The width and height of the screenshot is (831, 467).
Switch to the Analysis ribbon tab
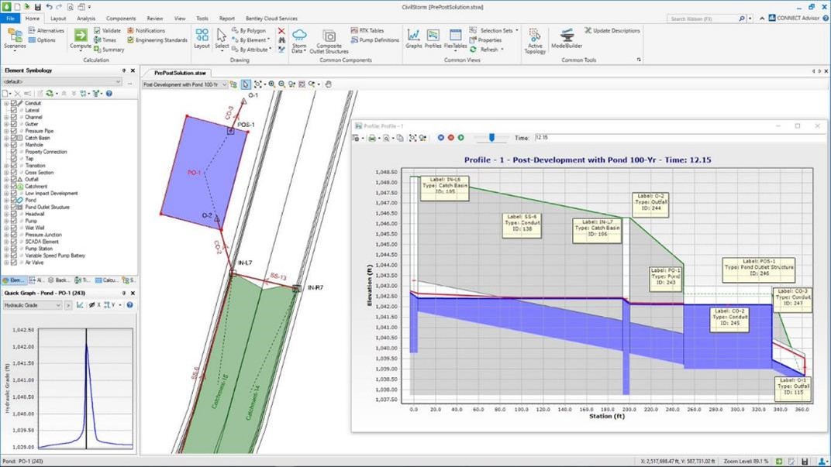click(x=85, y=18)
